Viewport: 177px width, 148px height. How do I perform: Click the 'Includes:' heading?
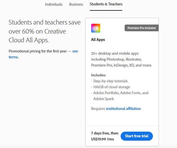point(99,75)
